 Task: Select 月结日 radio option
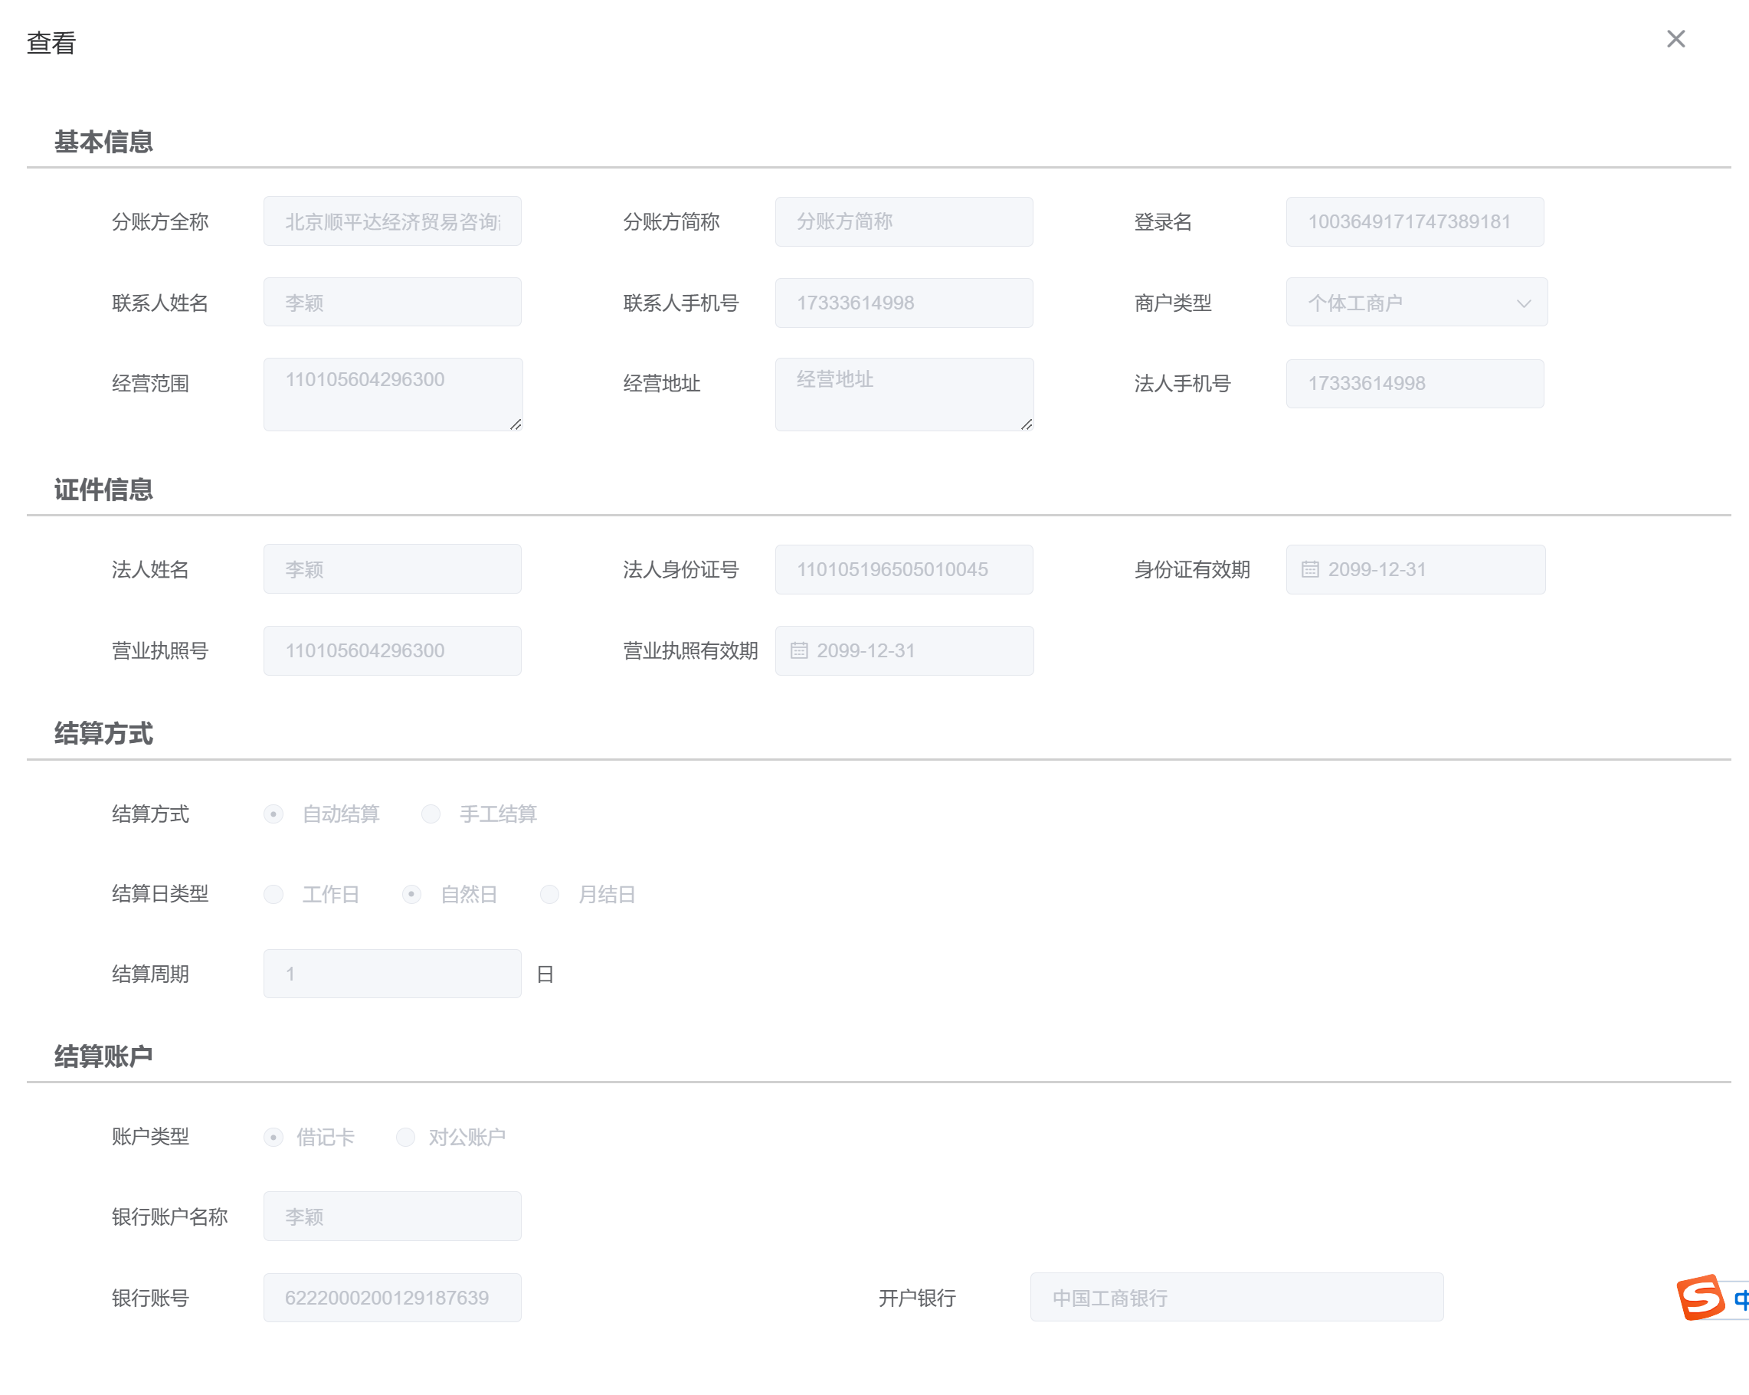(x=549, y=894)
